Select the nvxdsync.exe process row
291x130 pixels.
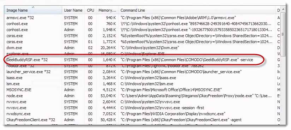140,114
